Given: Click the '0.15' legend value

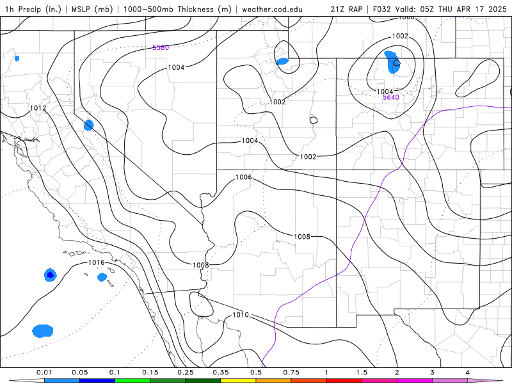Looking at the screenshot, I should click(150, 372).
